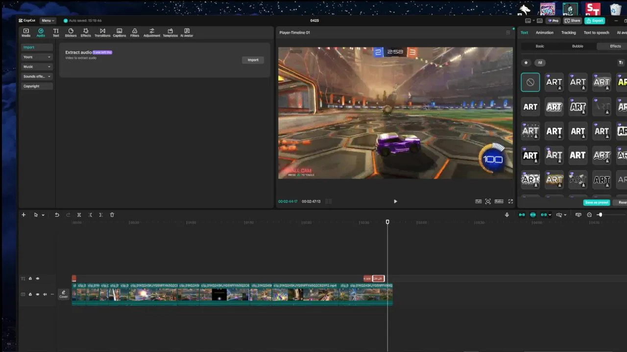Viewport: 627px width, 352px height.
Task: Select the Basic text sub-tab
Action: (540, 46)
